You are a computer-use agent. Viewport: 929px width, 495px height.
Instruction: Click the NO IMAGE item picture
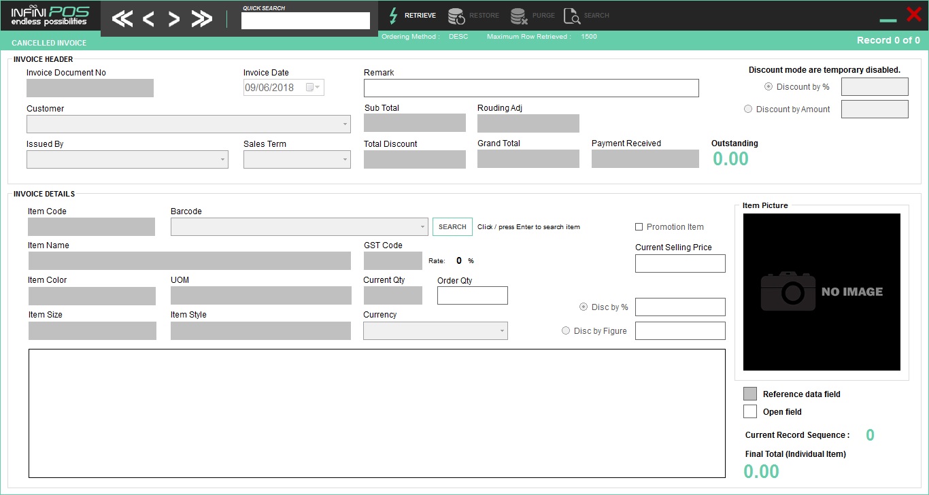822,292
